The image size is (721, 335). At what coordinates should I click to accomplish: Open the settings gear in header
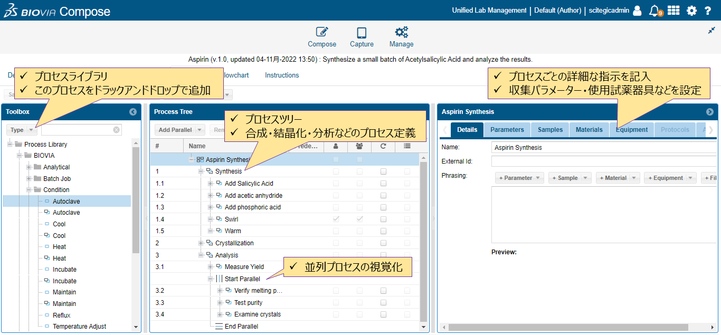click(691, 11)
